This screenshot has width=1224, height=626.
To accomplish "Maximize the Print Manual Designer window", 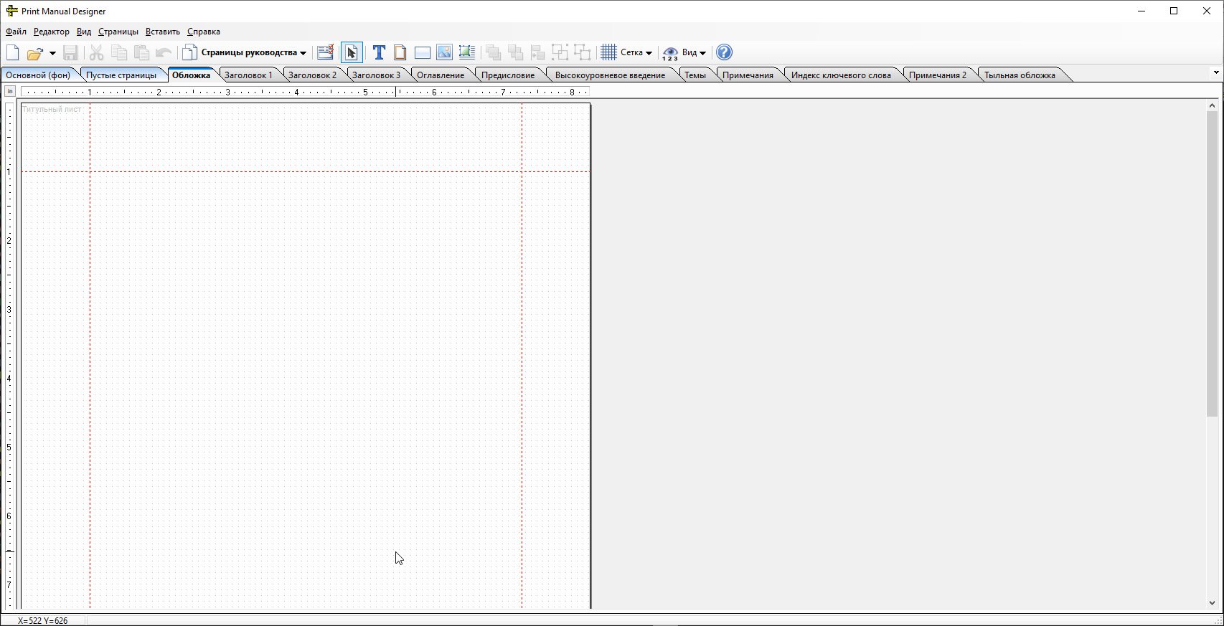I will [x=1174, y=11].
